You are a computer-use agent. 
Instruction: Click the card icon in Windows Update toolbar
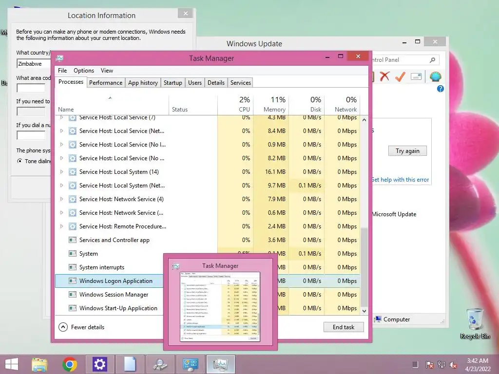[x=416, y=76]
